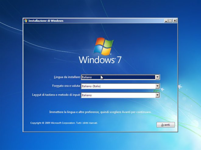Close the Installazione di Windows dialog
This screenshot has width=201, height=150.
coord(175,21)
